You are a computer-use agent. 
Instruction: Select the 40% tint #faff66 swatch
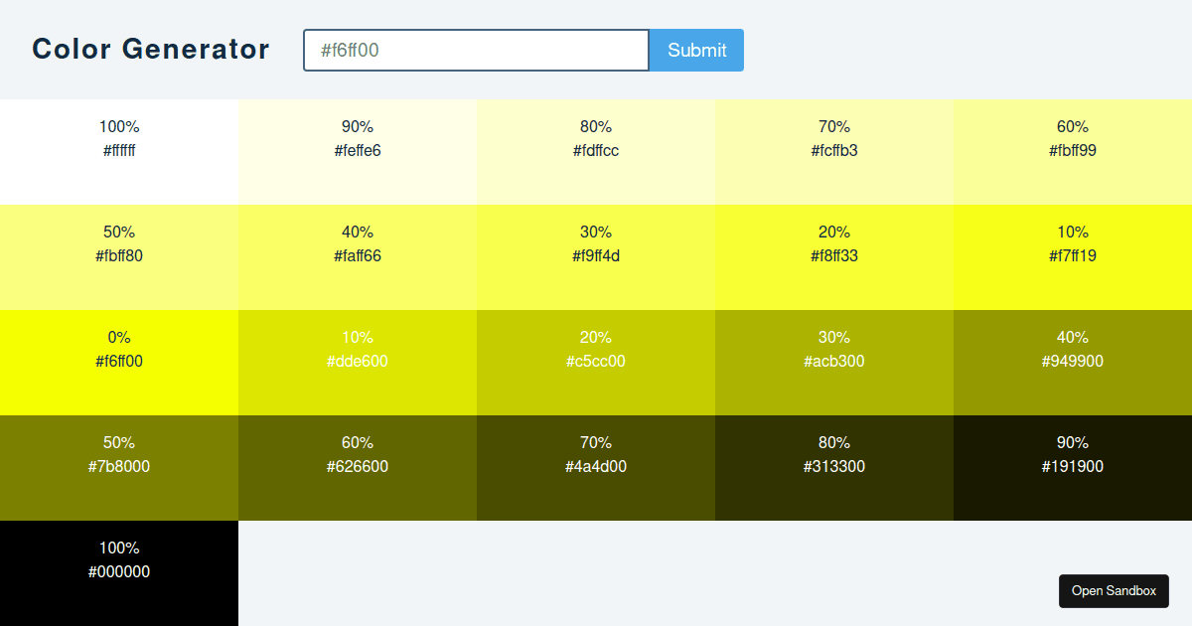pos(358,256)
